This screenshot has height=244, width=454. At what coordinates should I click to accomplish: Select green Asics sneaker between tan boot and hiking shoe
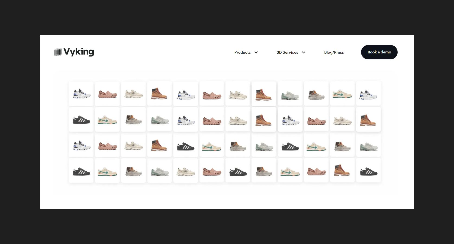[x=290, y=94]
